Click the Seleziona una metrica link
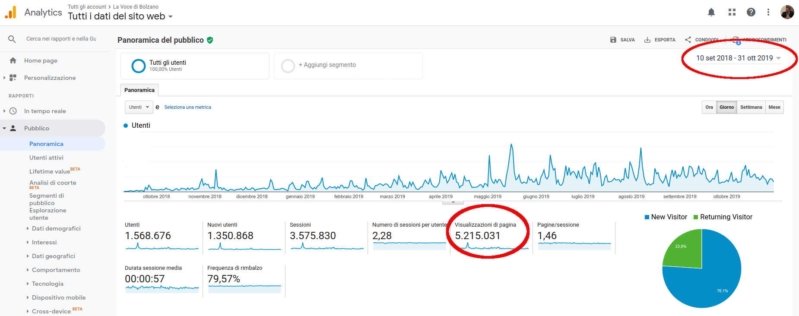This screenshot has width=799, height=316. [187, 107]
